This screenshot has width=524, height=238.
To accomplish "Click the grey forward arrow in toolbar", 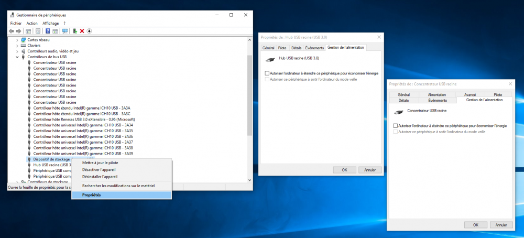I will tap(18, 31).
